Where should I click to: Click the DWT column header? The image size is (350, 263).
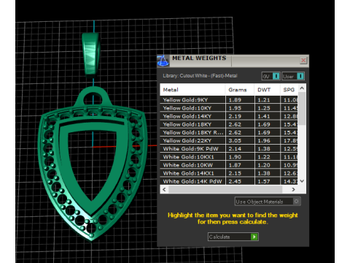click(267, 90)
